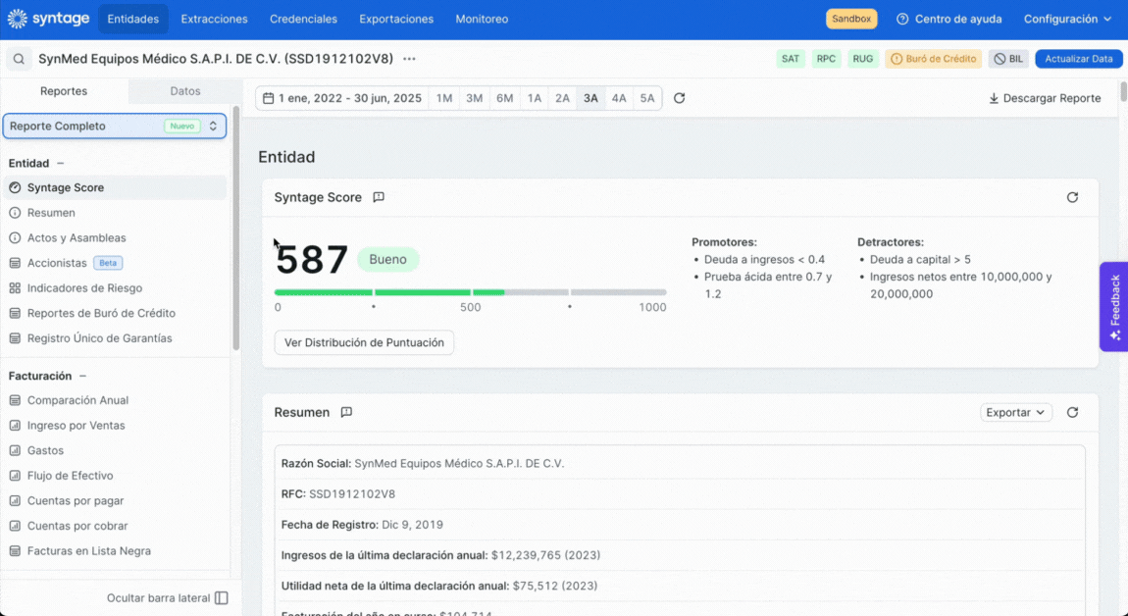Open Reportes de Buró de Crédito
The image size is (1128, 616).
[x=115, y=313]
